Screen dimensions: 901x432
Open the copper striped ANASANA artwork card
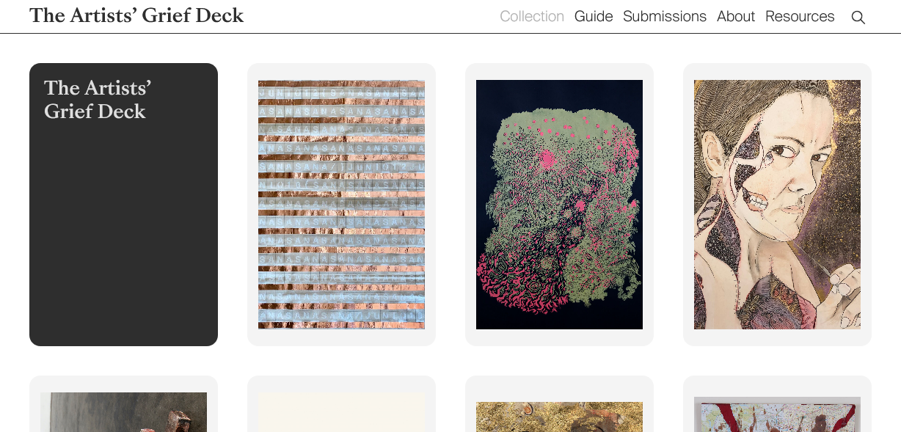[341, 205]
